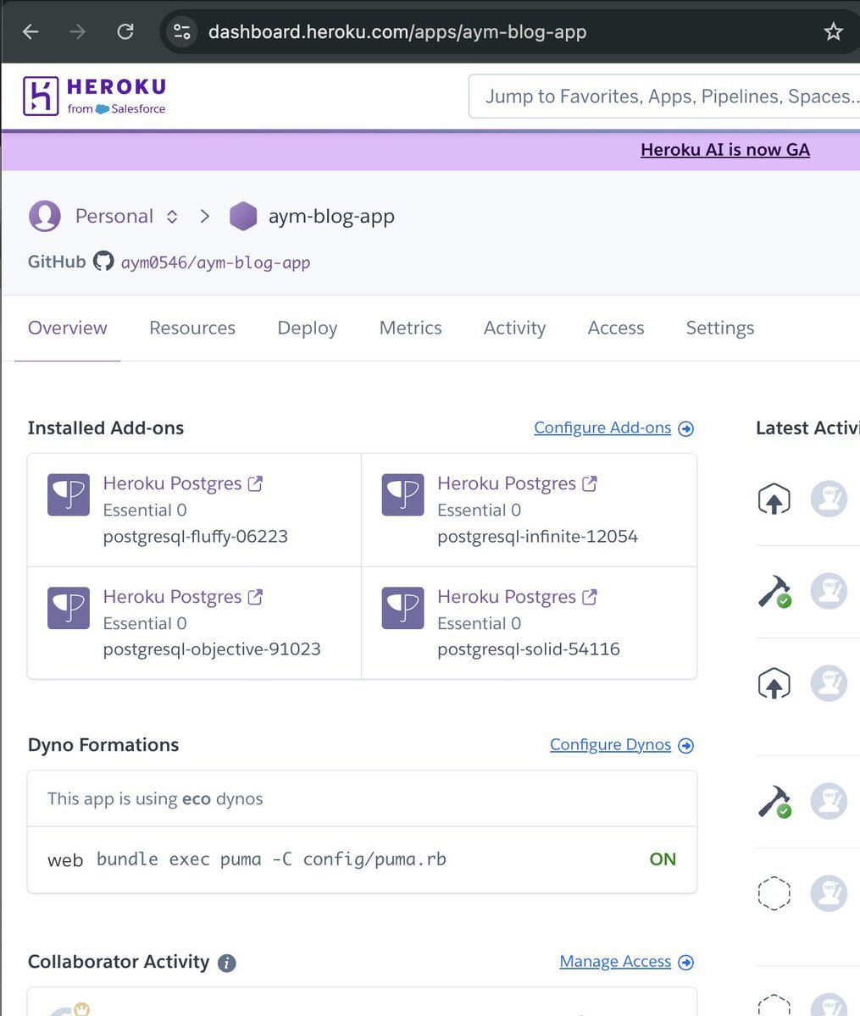
Task: Open the Manage Access link
Action: click(x=615, y=962)
